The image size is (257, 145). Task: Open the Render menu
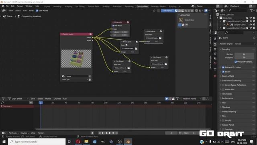coord(20,6)
